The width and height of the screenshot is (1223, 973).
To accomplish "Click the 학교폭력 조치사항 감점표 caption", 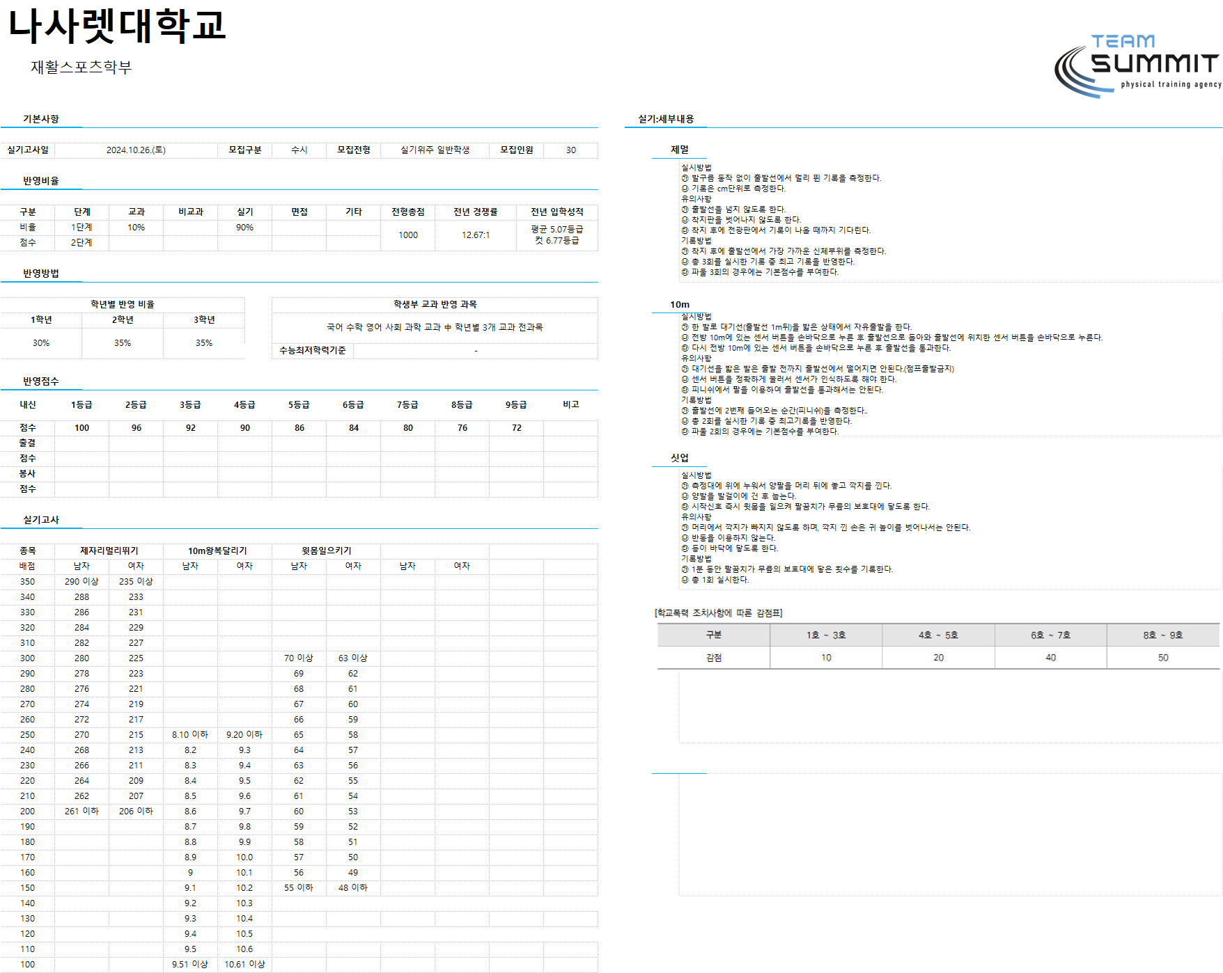I will click(x=719, y=613).
